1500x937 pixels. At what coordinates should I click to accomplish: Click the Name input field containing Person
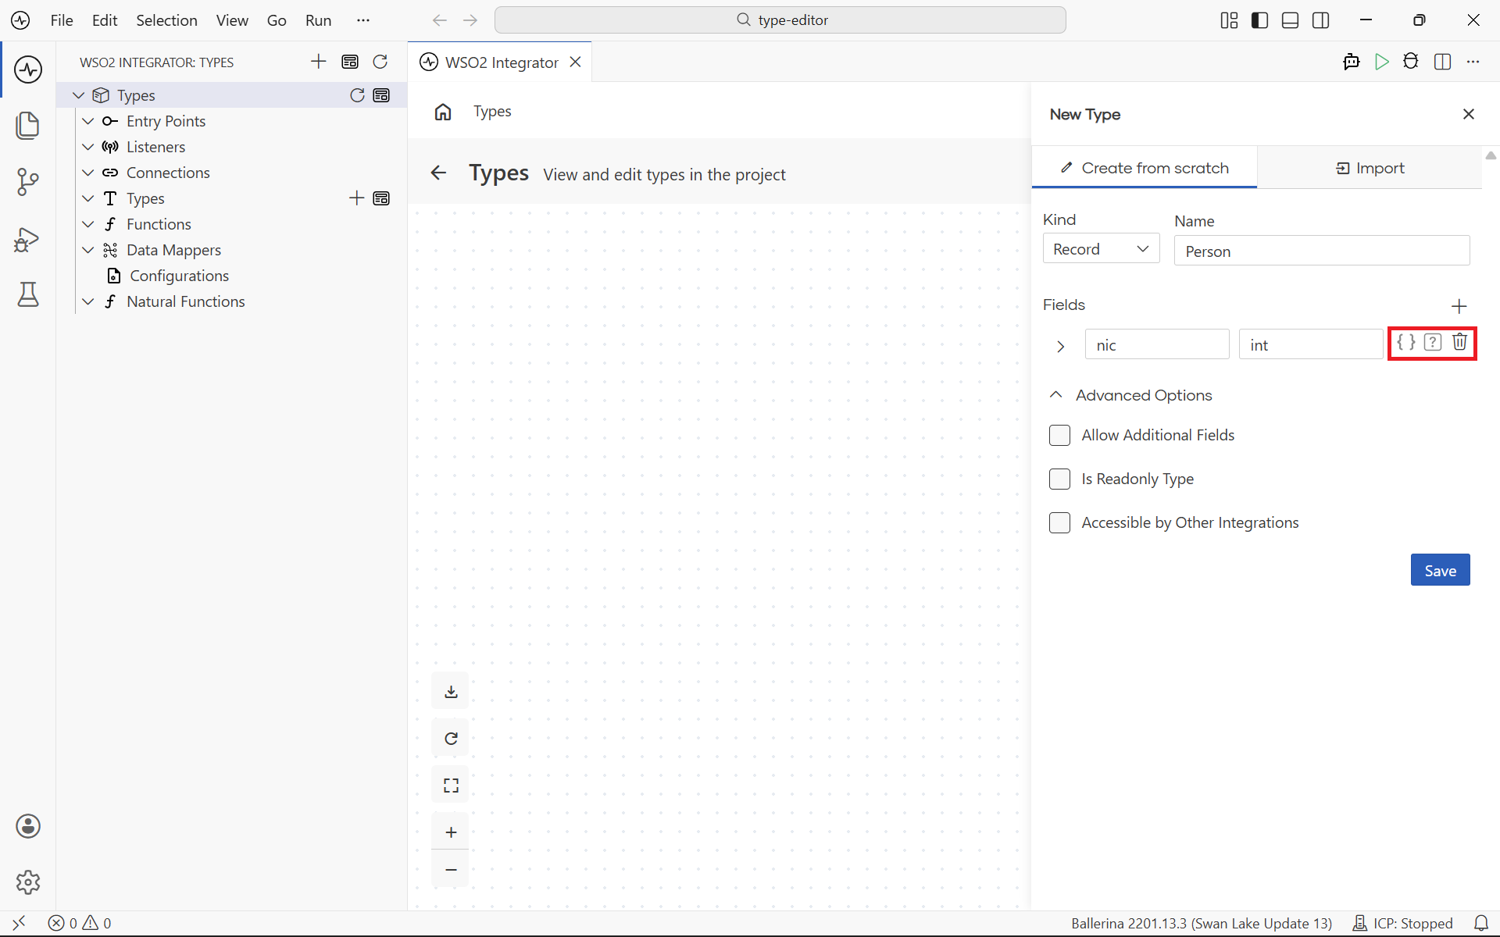pyautogui.click(x=1322, y=251)
